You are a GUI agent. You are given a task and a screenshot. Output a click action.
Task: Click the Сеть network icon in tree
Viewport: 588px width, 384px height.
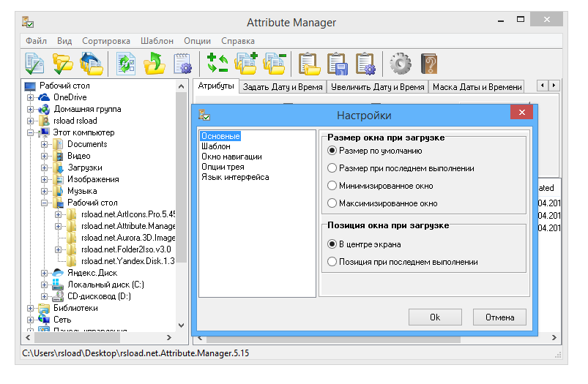tap(44, 320)
